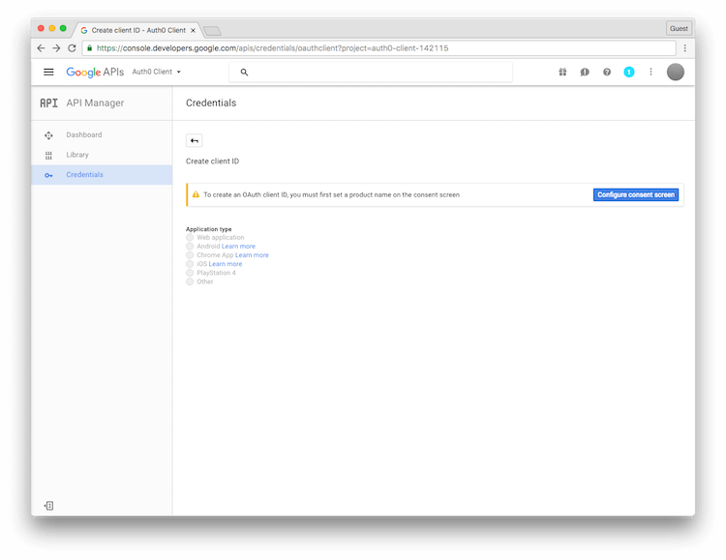Click the browser forward arrow

coord(56,48)
